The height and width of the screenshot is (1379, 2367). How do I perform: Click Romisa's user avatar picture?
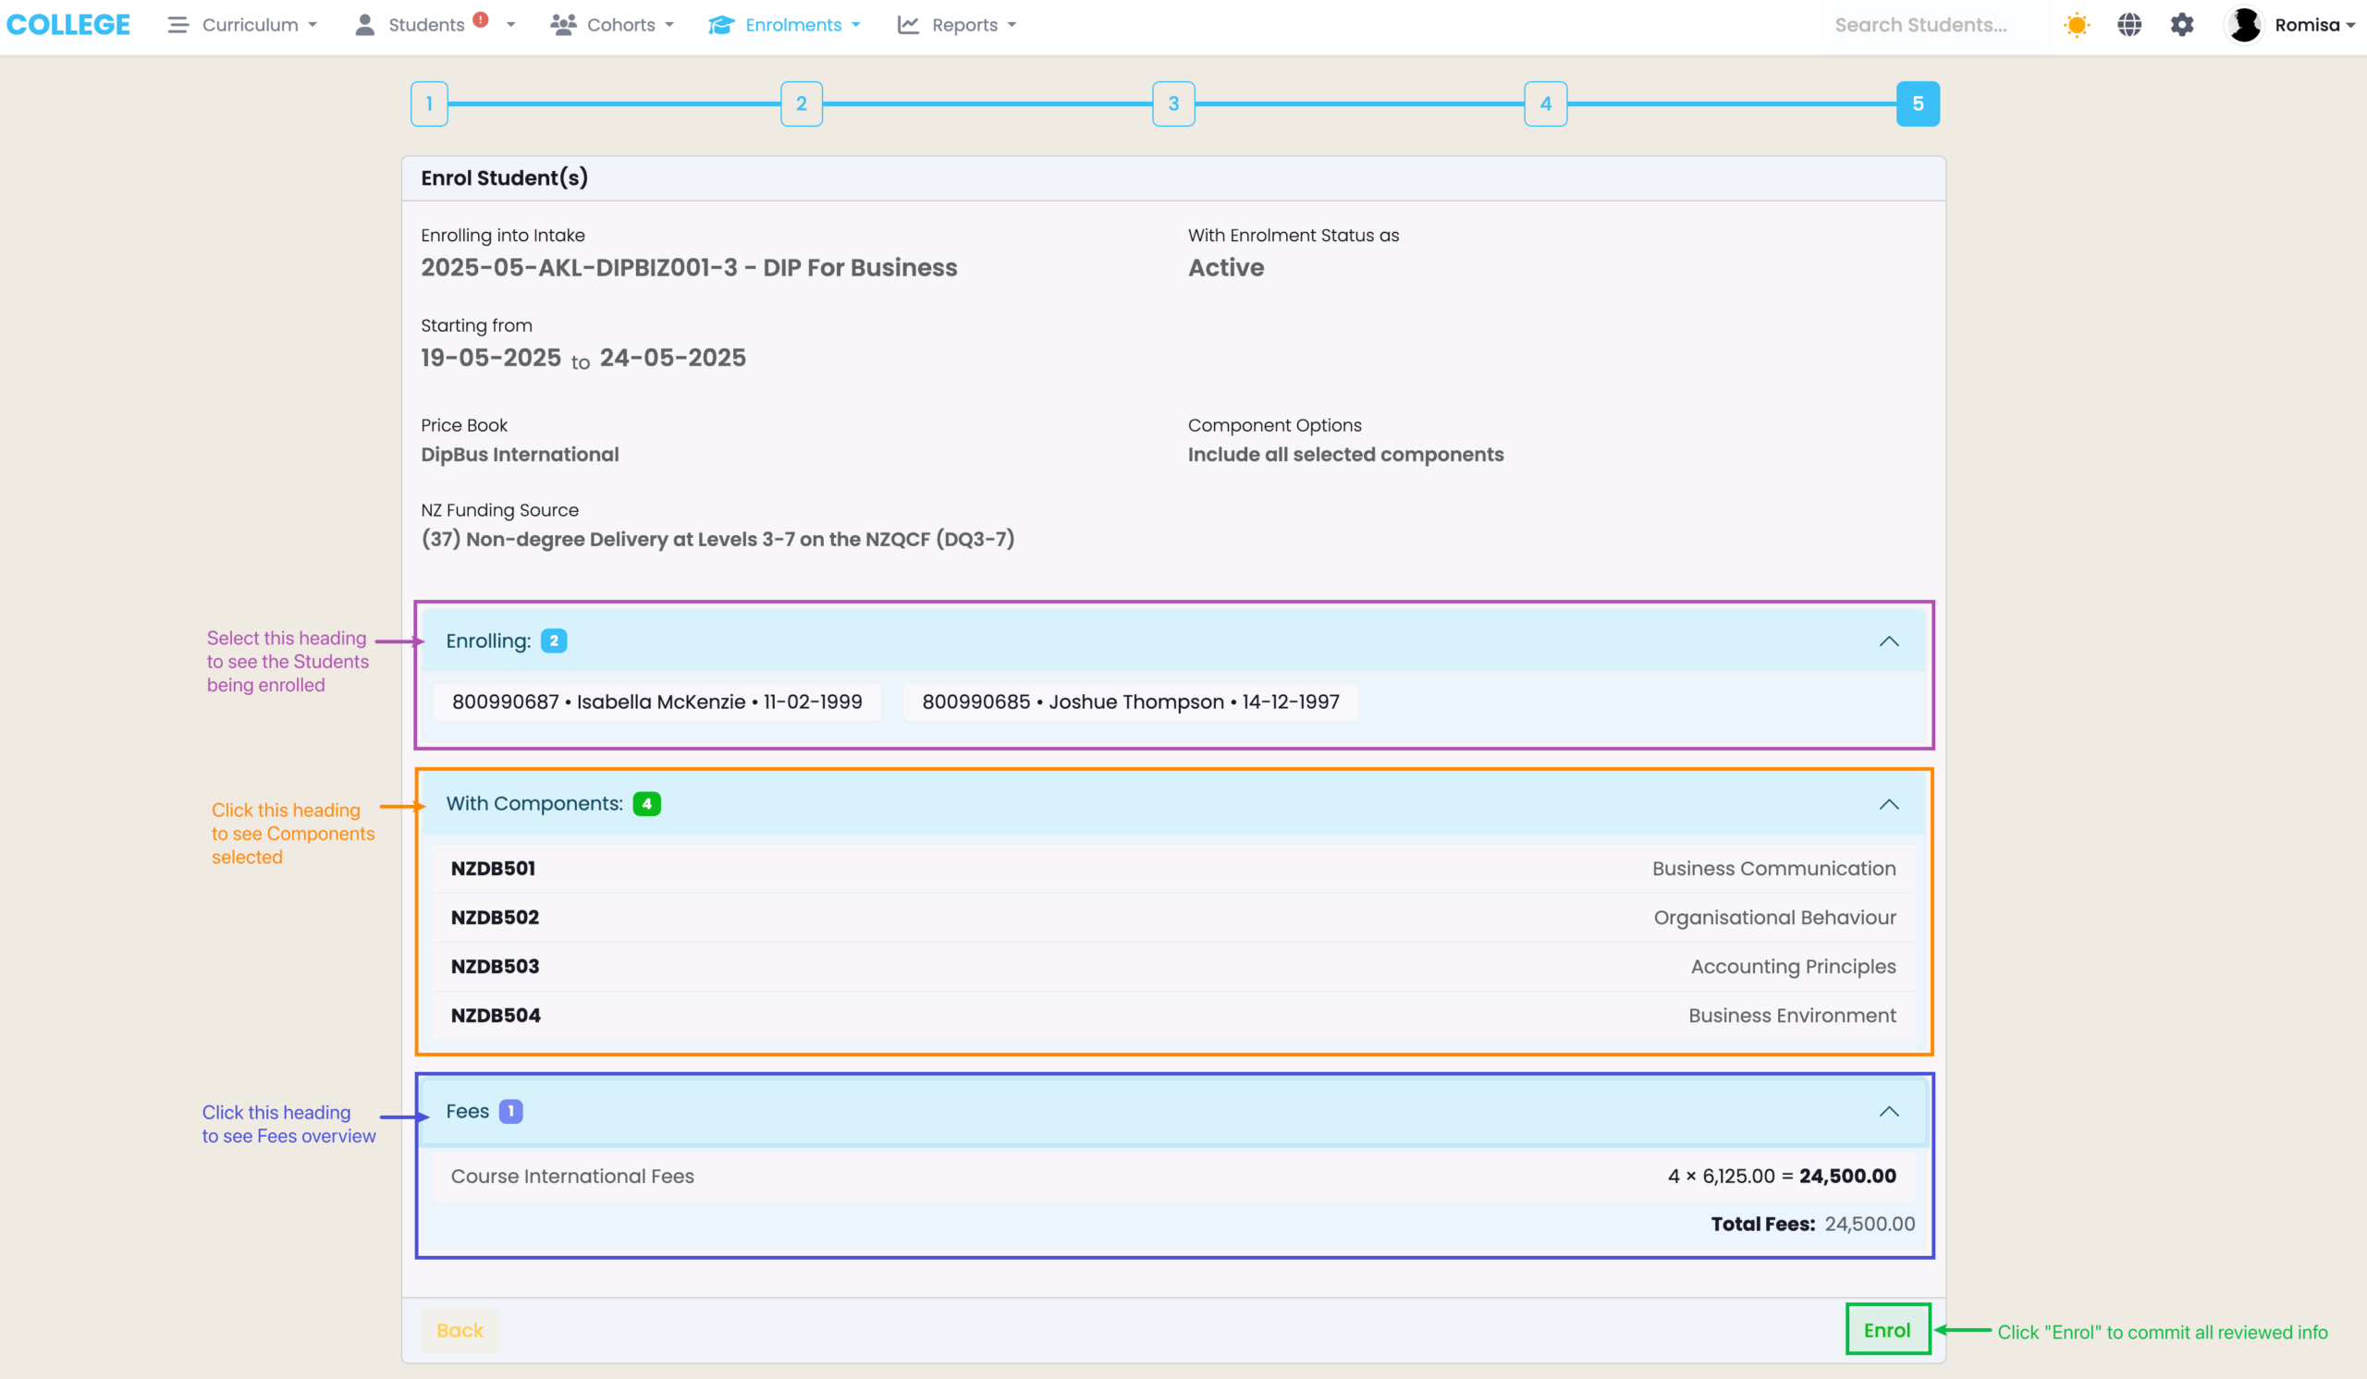(x=2245, y=25)
